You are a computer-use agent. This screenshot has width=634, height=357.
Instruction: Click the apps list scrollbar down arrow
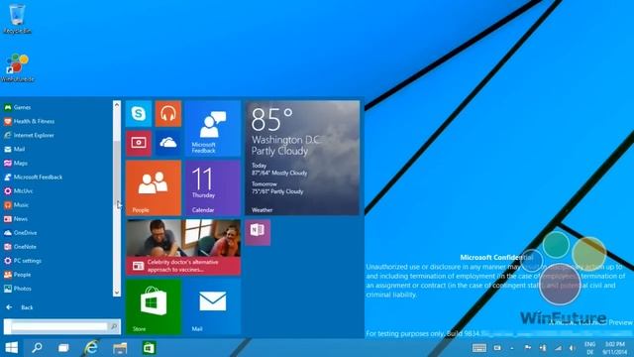tap(117, 293)
